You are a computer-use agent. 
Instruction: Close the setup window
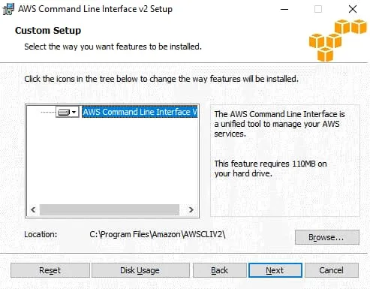pos(353,9)
